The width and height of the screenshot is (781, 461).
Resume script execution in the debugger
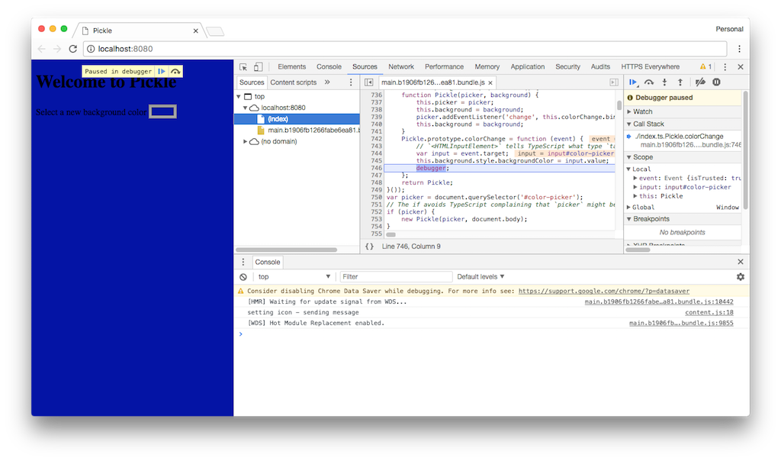(x=634, y=82)
